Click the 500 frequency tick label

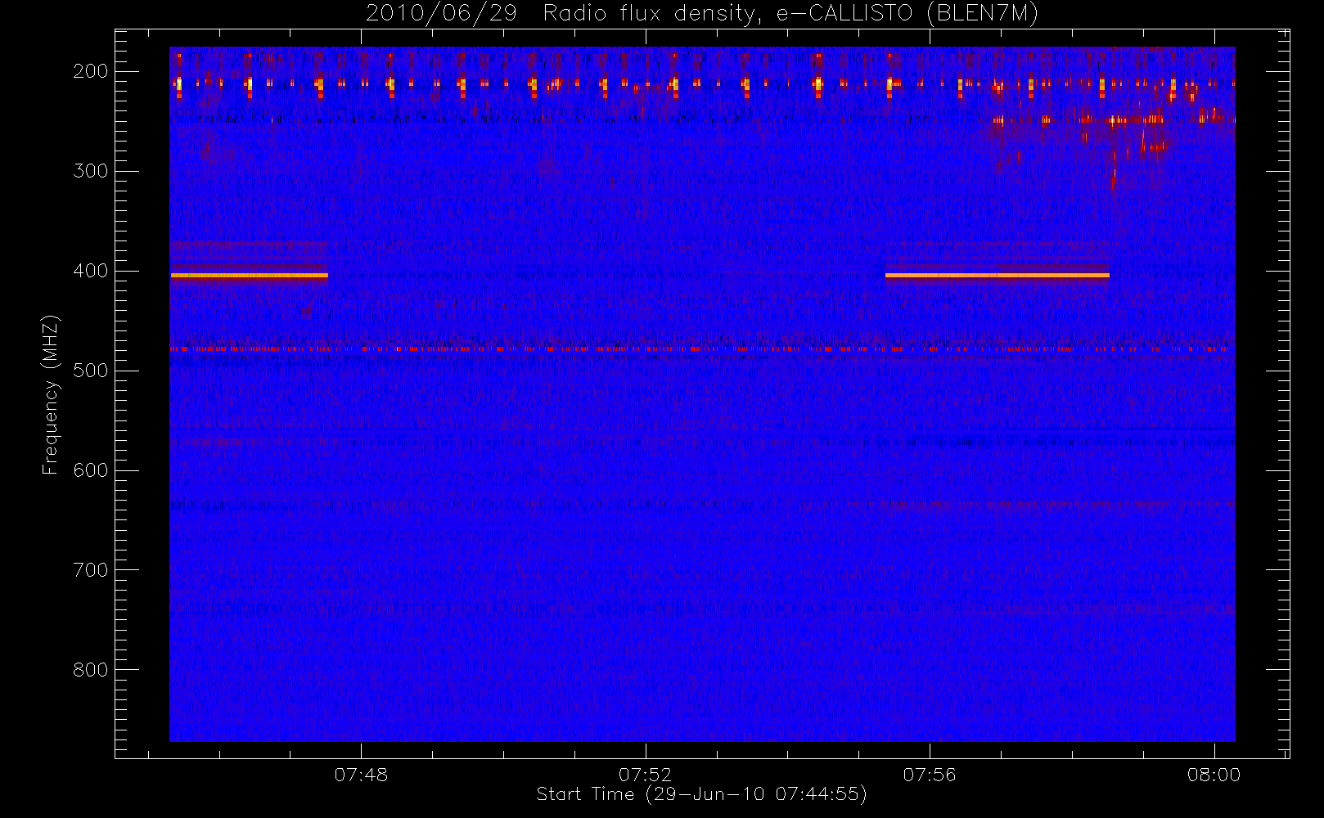click(91, 371)
